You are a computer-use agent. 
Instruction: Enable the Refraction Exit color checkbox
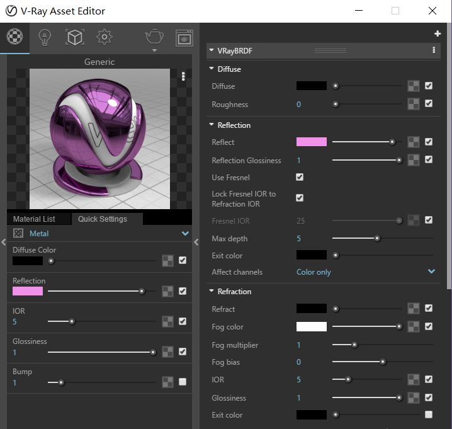429,415
